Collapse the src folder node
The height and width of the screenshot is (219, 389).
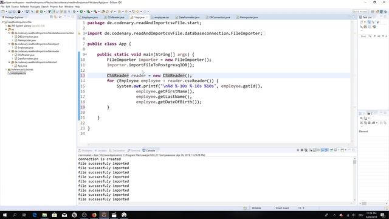6,29
